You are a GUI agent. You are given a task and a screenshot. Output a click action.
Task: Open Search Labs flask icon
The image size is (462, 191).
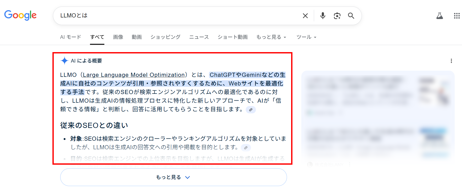440,16
